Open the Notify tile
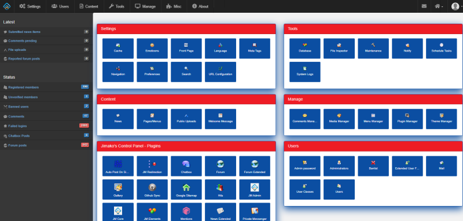The height and width of the screenshot is (221, 463). click(407, 49)
